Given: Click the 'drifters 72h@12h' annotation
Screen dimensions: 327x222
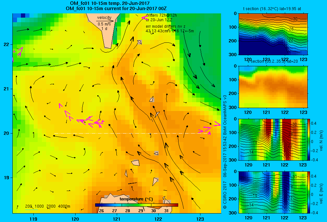Looking at the screenshot, I should [162, 15].
